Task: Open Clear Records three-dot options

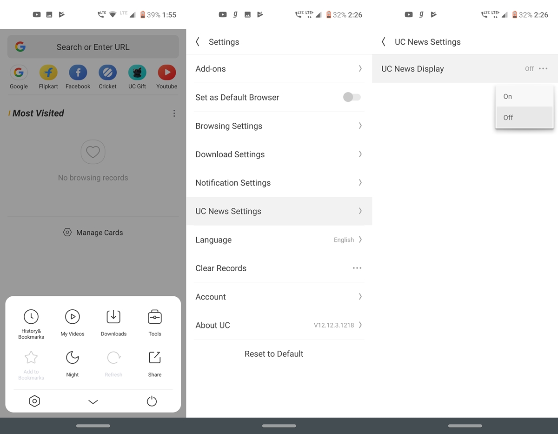Action: tap(357, 268)
